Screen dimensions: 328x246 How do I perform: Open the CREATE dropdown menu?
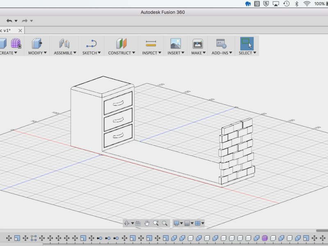coord(8,53)
